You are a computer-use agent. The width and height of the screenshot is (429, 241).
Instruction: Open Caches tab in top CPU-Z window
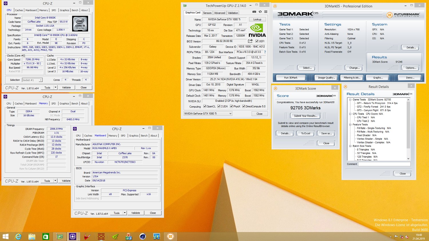pyautogui.click(x=19, y=10)
